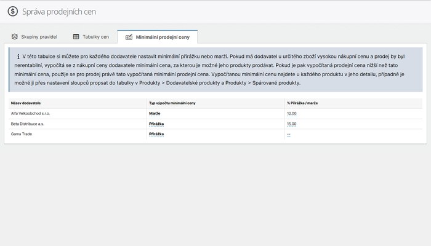431x246 pixels.
Task: Click the Tabulky cen table icon
Action: (76, 36)
